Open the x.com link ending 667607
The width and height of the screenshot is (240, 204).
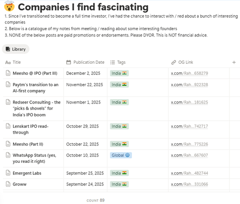click(x=190, y=155)
